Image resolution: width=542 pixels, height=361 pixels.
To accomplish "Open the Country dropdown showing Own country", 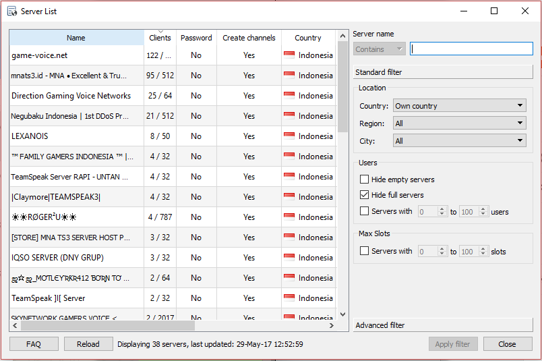I will 459,105.
